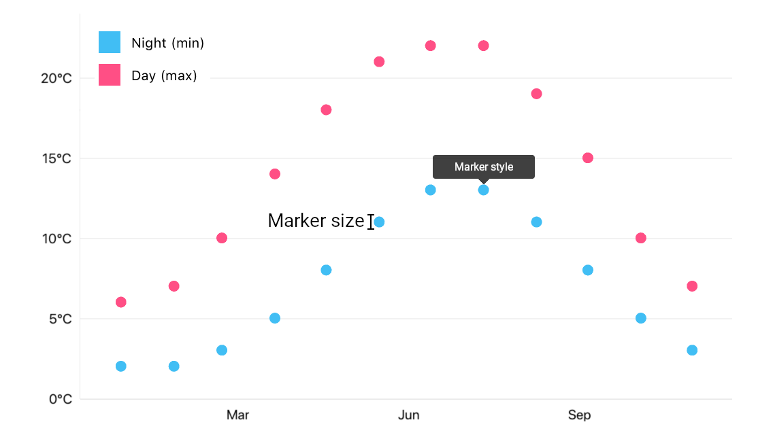Select the pink day marker at 21°C
This screenshot has width=773, height=435.
tap(379, 62)
